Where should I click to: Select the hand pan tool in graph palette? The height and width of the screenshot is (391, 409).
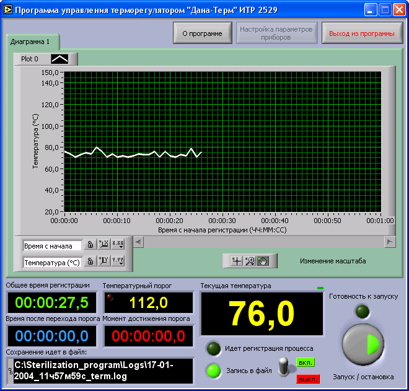coord(262,261)
